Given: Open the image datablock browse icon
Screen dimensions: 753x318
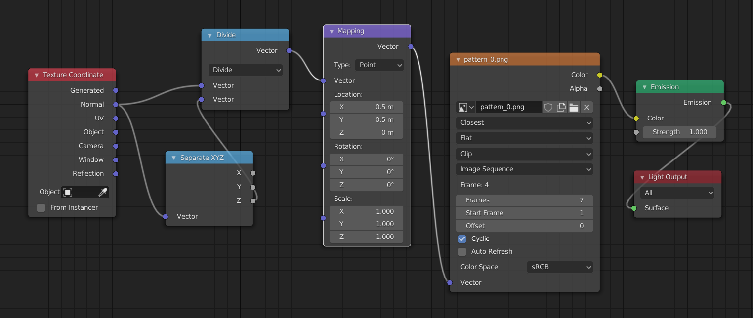Looking at the screenshot, I should 465,107.
